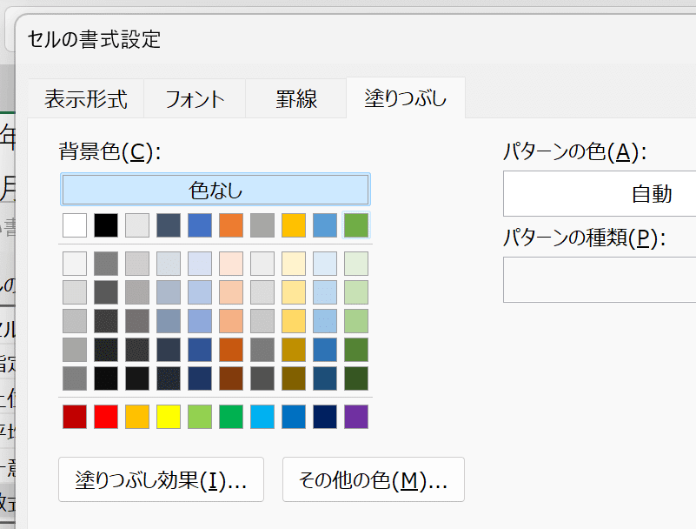Screen dimensions: 696x529
Task: Open the パターンの種類 dropdown
Action: (x=600, y=280)
